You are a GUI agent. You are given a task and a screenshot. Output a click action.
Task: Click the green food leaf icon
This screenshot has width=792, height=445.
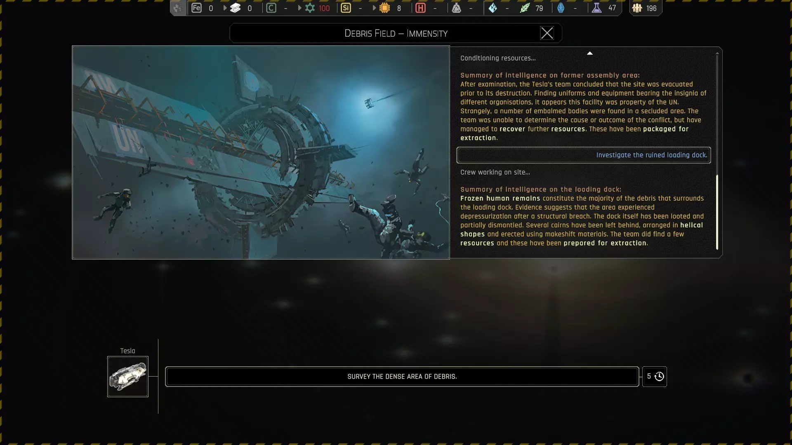524,8
